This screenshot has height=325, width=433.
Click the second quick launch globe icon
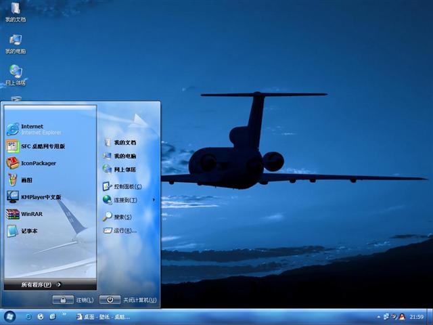pyautogui.click(x=41, y=317)
